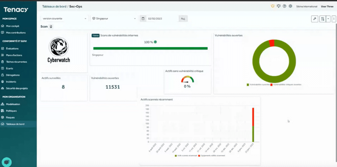Toggle the Actifs scannés récemment legend entry
Image resolution: width=337 pixels, height=167 pixels.
pos(186,156)
